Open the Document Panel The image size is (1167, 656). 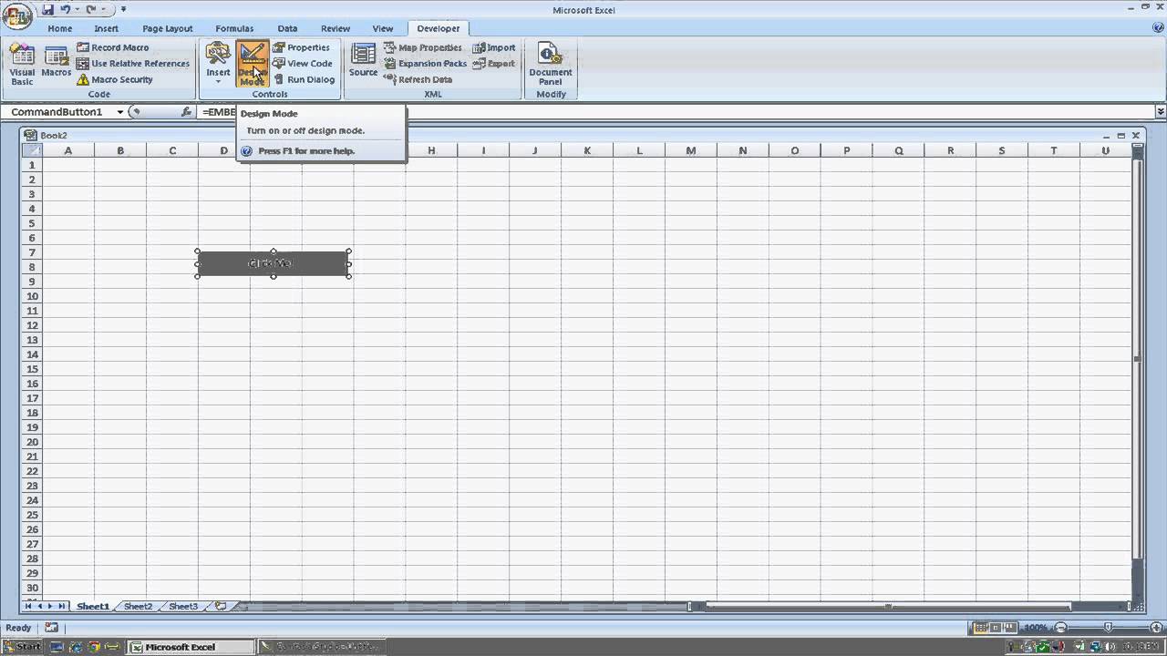click(x=550, y=64)
